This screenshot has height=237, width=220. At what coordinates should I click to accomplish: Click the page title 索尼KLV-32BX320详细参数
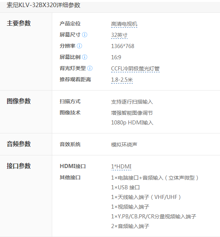[43, 5]
